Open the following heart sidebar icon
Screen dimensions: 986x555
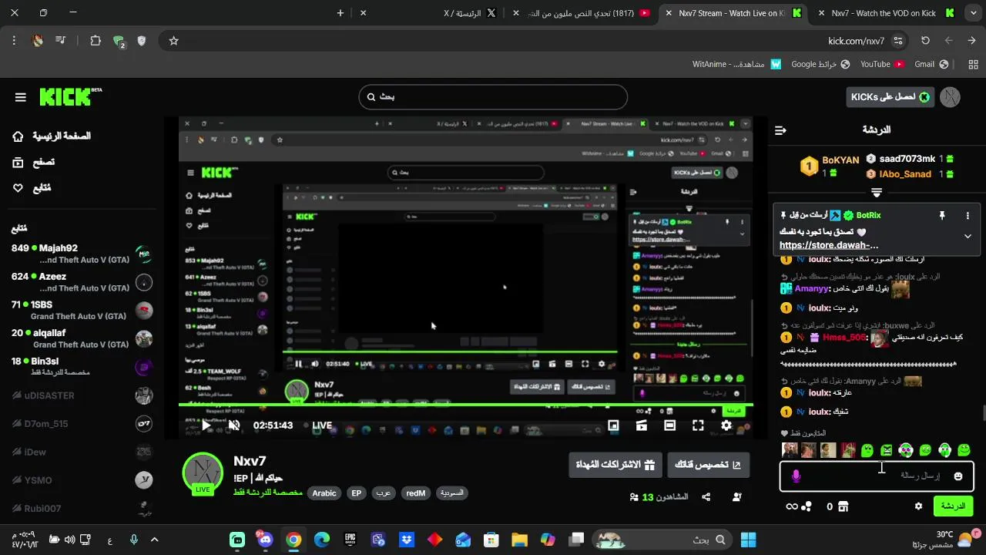(18, 188)
